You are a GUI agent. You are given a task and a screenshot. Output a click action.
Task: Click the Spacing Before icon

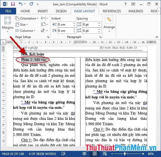79,24
